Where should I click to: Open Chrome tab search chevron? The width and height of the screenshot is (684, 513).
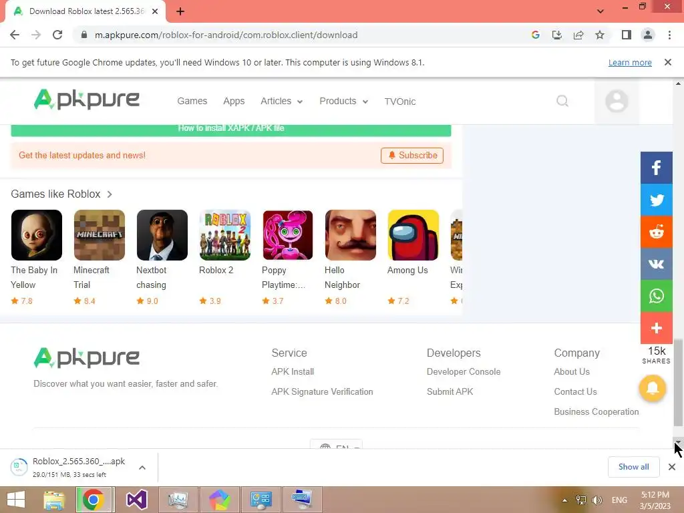coord(601,11)
